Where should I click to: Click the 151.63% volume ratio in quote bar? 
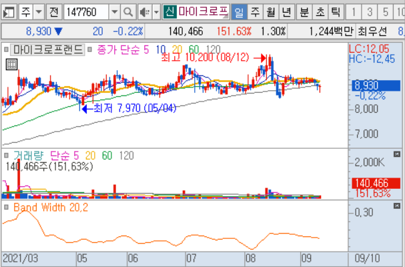(x=234, y=31)
